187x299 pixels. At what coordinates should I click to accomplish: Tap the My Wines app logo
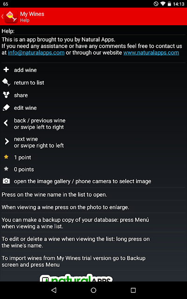pyautogui.click(x=11, y=17)
